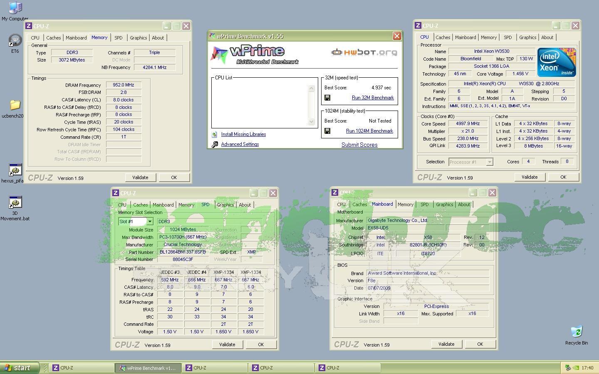599x374 pixels.
Task: Click NB Frequency value 4284.1 MHz
Action: pos(155,67)
